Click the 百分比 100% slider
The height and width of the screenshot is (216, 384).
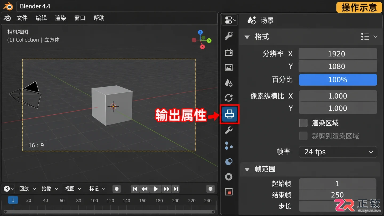click(x=338, y=80)
